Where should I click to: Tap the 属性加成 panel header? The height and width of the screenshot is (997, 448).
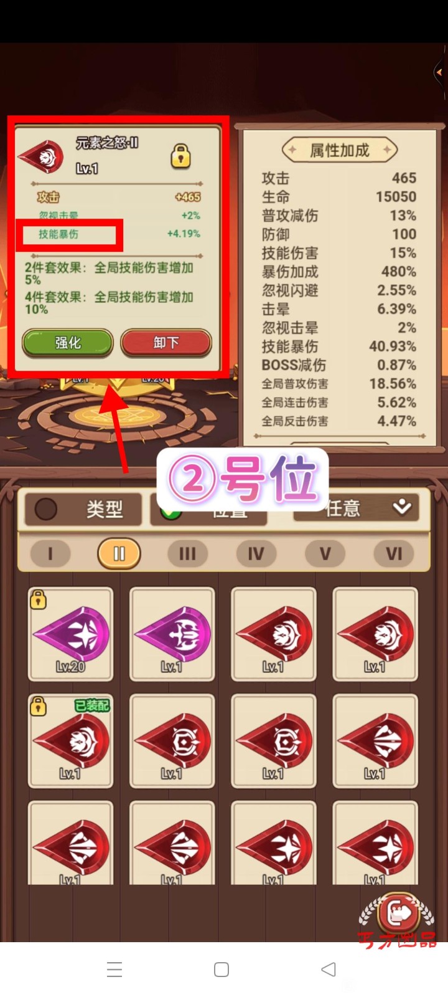(x=340, y=150)
